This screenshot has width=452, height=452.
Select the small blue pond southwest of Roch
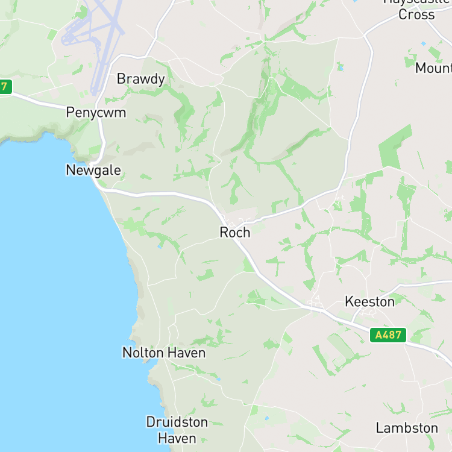point(160,246)
